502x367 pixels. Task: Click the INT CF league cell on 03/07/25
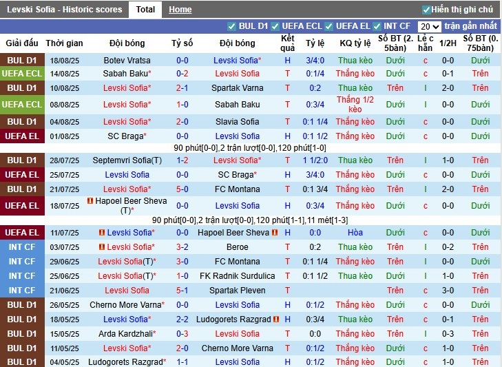[22, 247]
